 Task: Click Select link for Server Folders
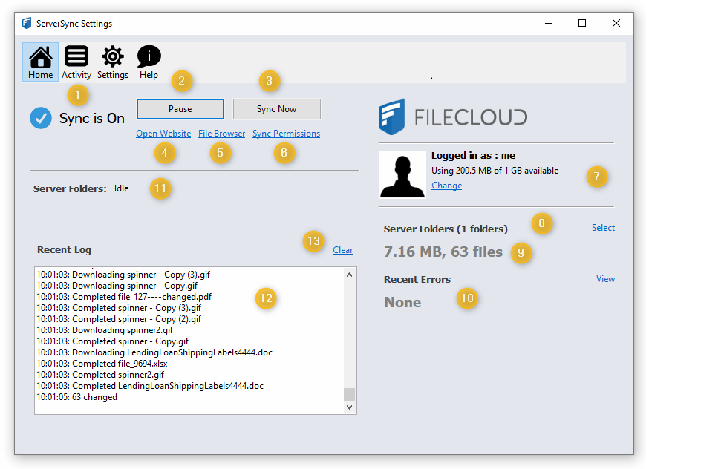603,228
